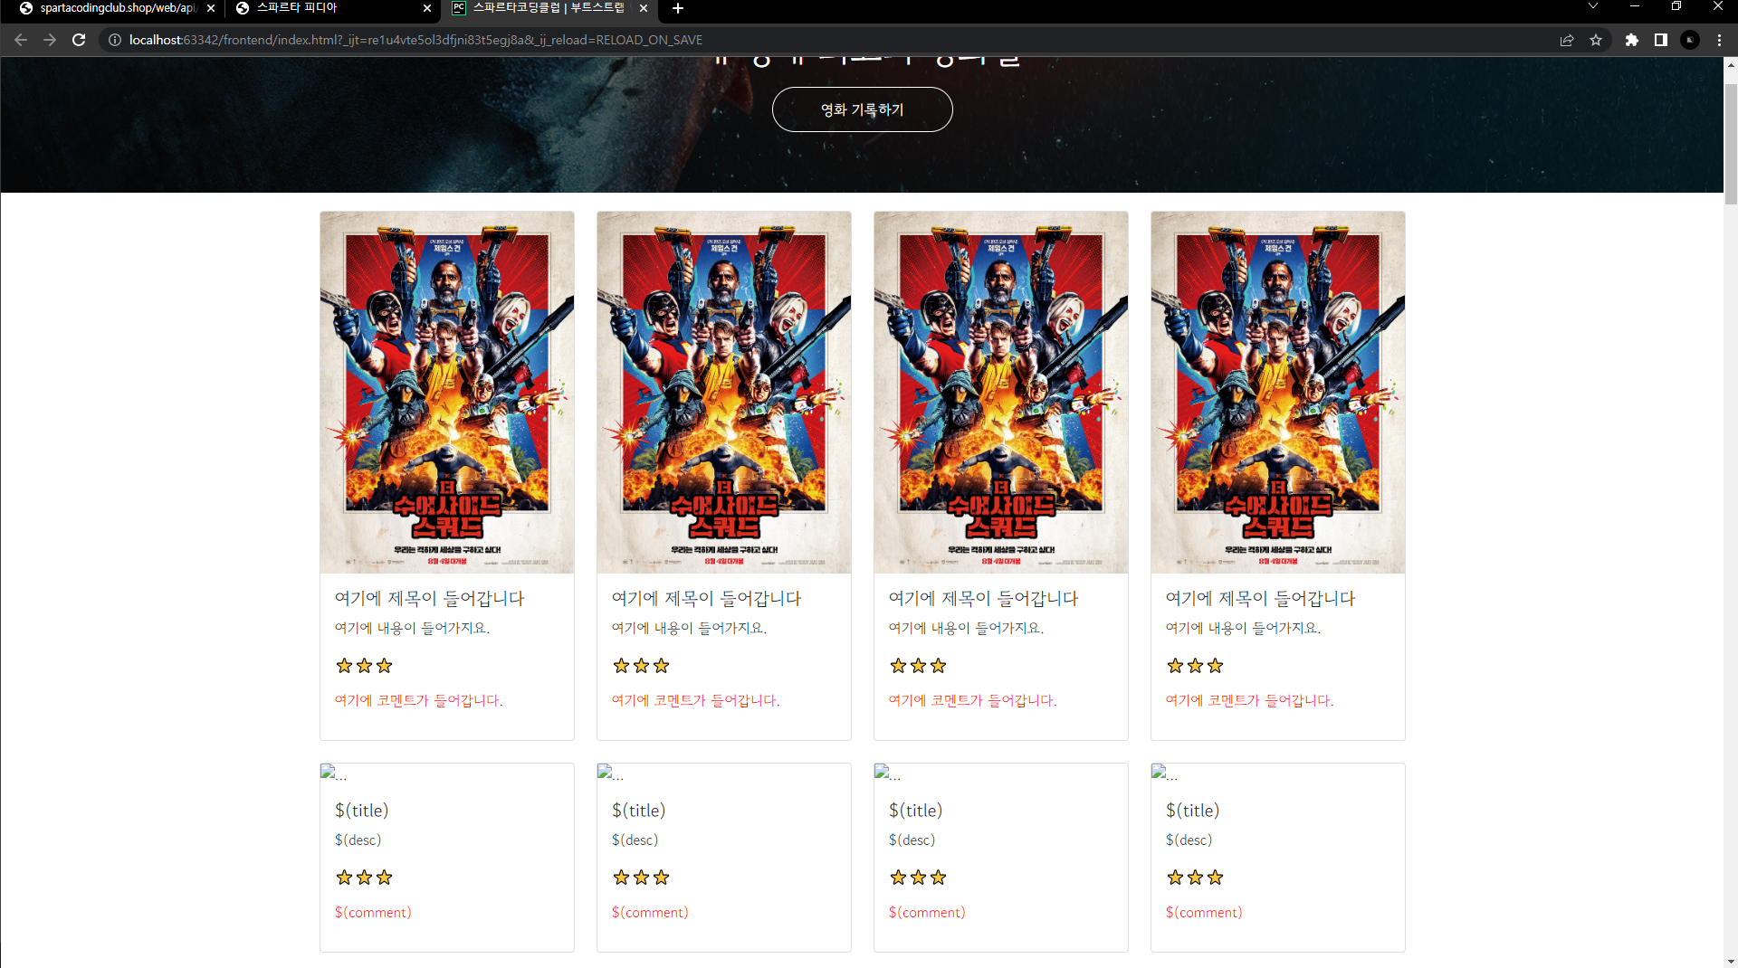Click the star rating in the fourth poster card
The image size is (1738, 968).
tap(1195, 666)
